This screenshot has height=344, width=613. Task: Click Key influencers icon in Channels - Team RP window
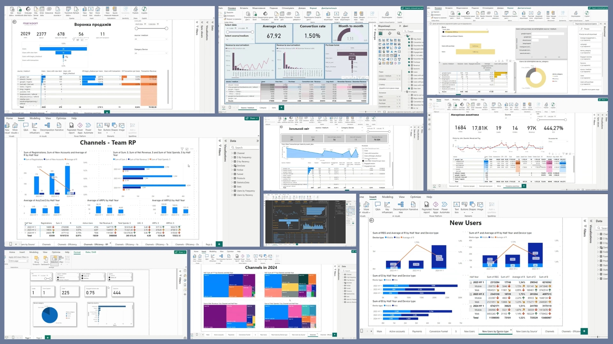34,125
